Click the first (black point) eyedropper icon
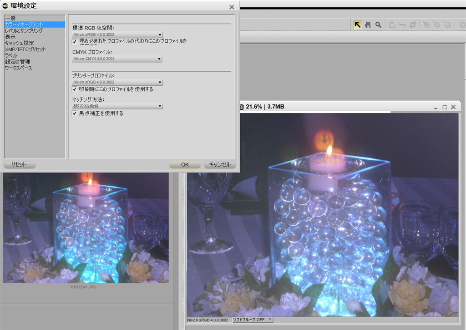The width and height of the screenshot is (466, 330). [426, 25]
